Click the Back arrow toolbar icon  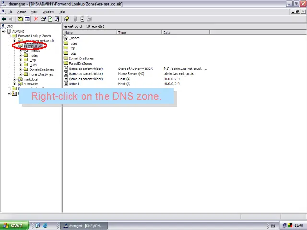point(4,19)
